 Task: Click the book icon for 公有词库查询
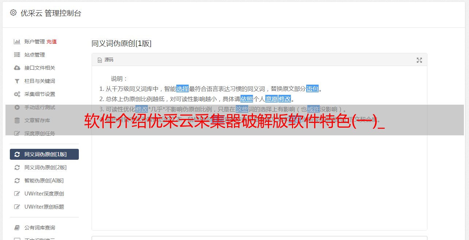[17, 228]
